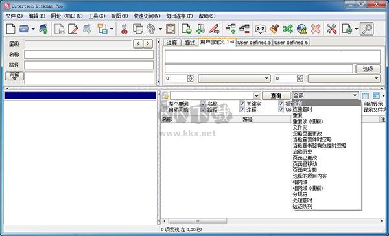Click the first numeric spinner in user-defined tab
Viewport: 389px width, 236px height.
click(x=190, y=78)
